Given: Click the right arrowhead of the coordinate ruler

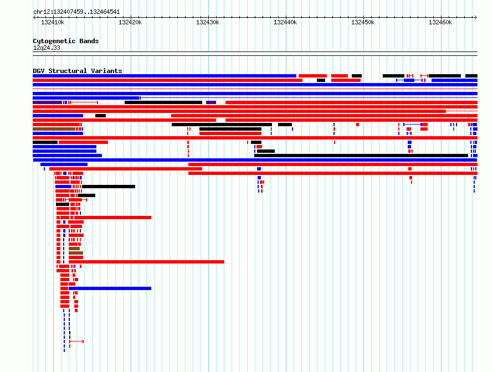Looking at the screenshot, I should tap(476, 17).
